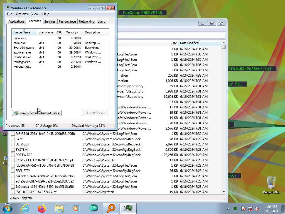Screen dimensions: 285x214
Task: Select the explorer.exe process row
Action: [x=60, y=52]
